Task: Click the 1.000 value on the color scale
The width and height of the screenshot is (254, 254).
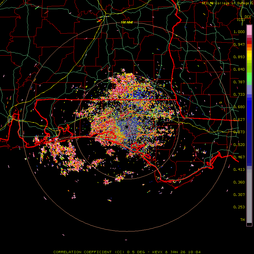Action: 239,32
